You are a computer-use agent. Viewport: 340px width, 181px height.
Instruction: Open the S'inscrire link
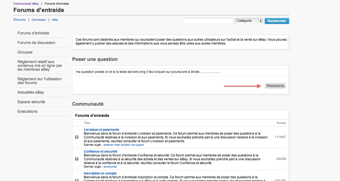point(20,20)
